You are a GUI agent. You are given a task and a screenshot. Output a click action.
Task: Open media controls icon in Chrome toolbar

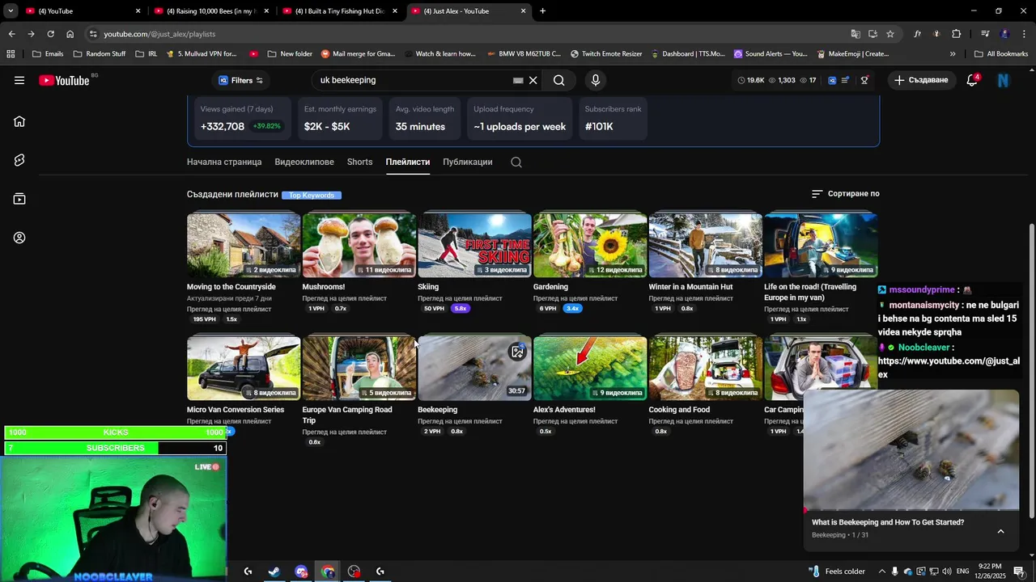click(x=985, y=34)
